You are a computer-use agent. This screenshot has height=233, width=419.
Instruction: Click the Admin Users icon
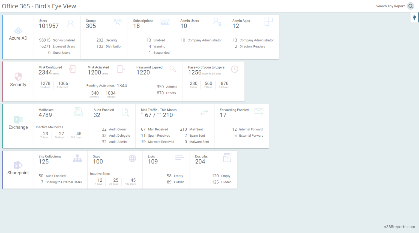pyautogui.click(x=217, y=22)
